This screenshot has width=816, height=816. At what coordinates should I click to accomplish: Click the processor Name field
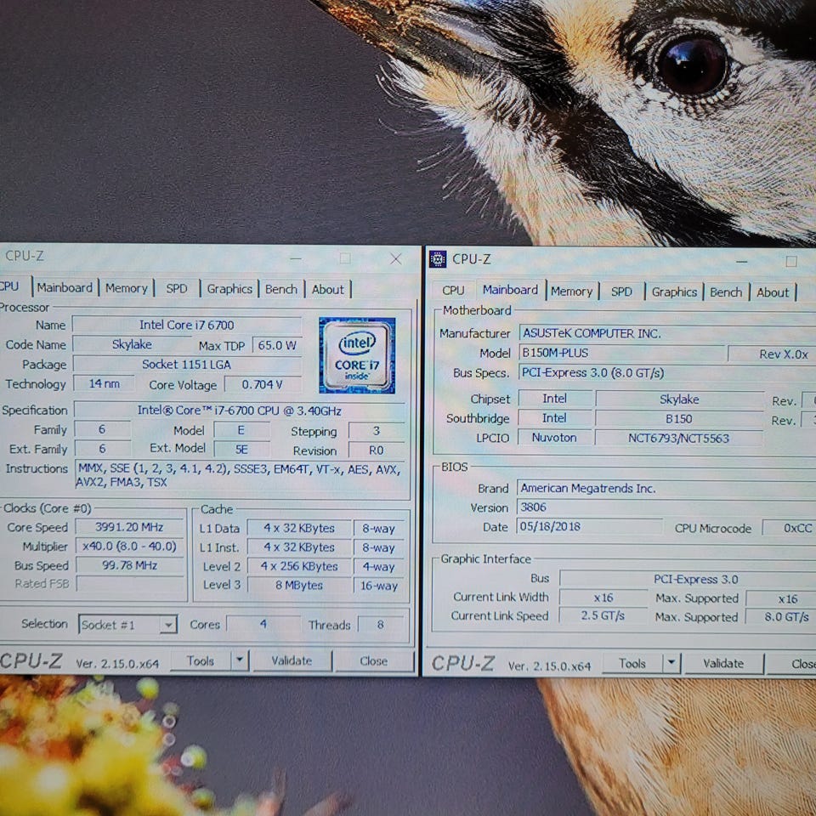coord(186,325)
